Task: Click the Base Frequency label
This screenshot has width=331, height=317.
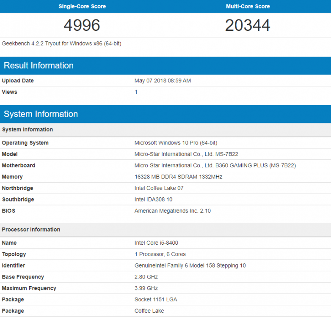Action: 23,277
